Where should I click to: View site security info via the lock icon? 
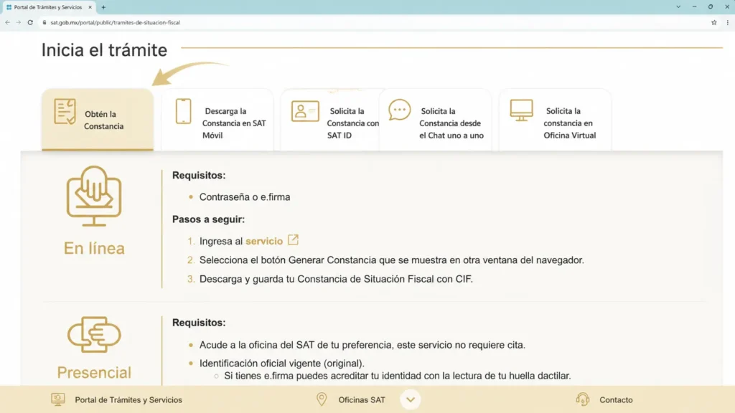point(45,22)
